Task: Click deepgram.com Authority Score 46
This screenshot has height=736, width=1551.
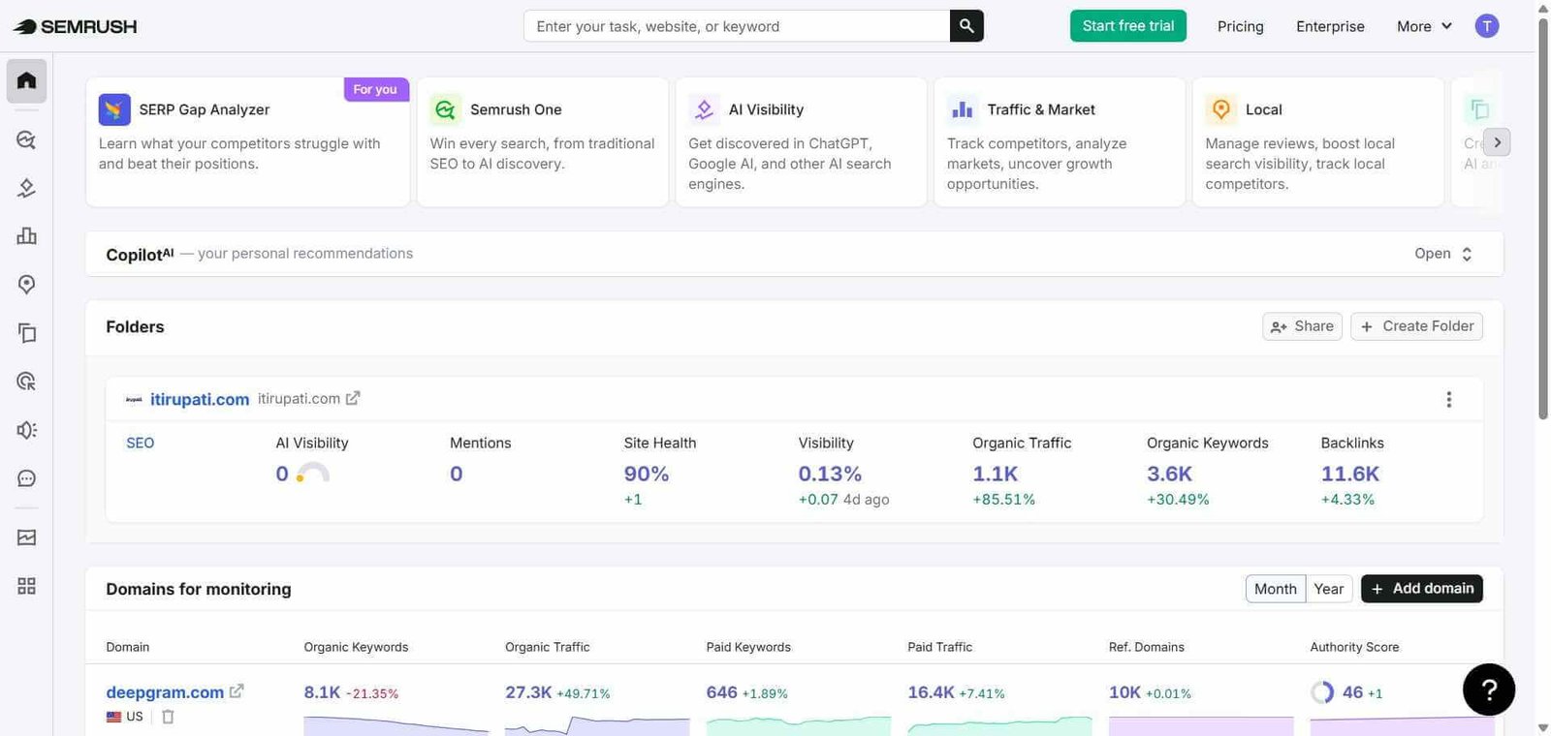Action: (x=1352, y=692)
